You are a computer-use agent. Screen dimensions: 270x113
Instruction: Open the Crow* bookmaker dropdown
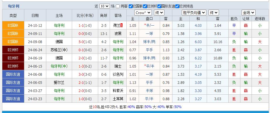143,13
